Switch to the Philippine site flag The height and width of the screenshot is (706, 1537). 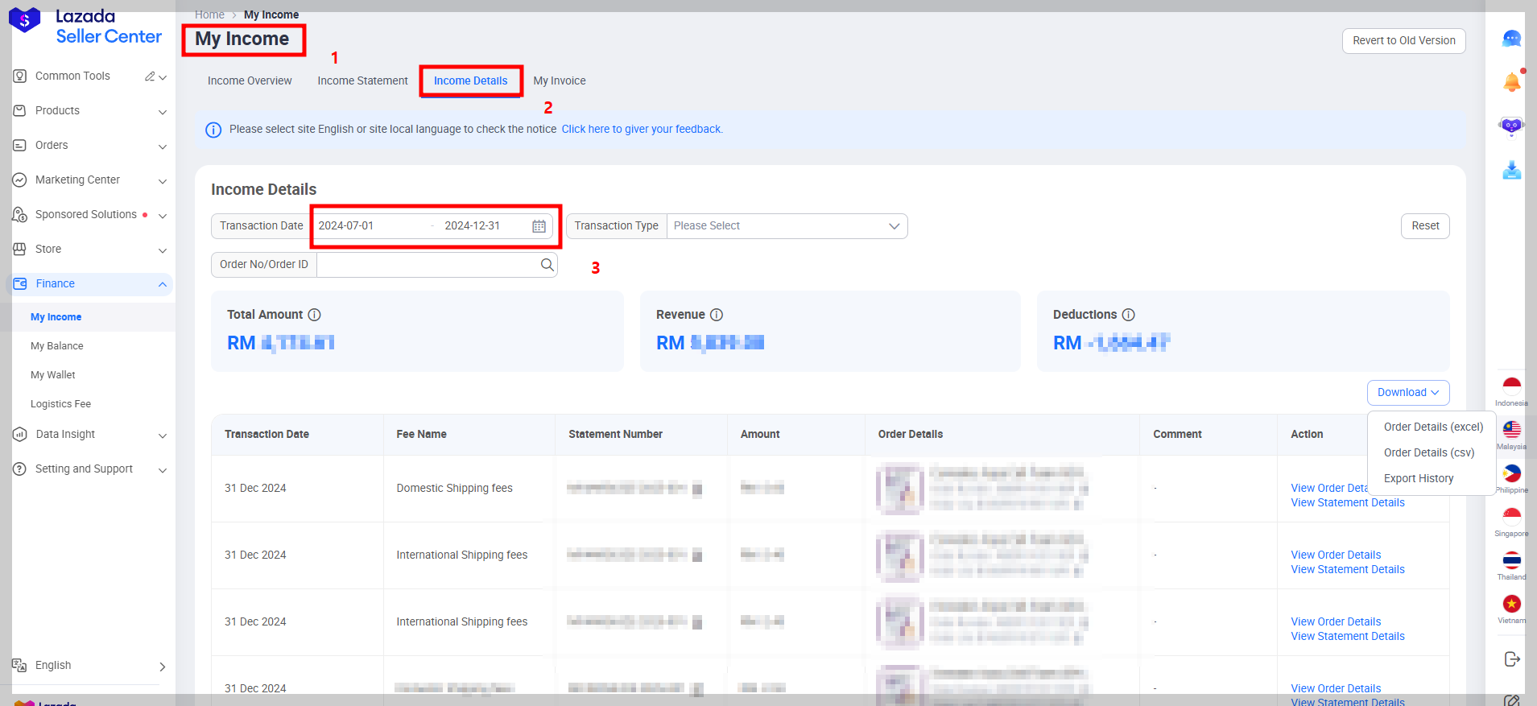(x=1511, y=473)
